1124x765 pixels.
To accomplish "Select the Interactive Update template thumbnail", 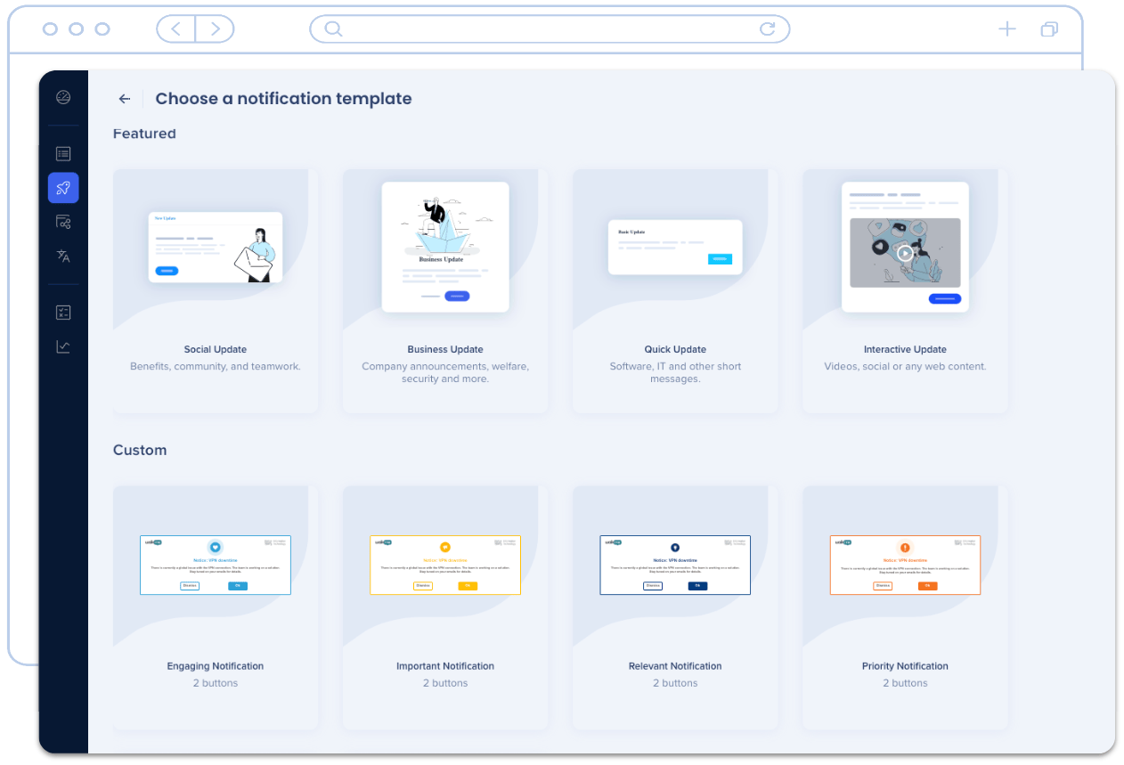I will 905,248.
